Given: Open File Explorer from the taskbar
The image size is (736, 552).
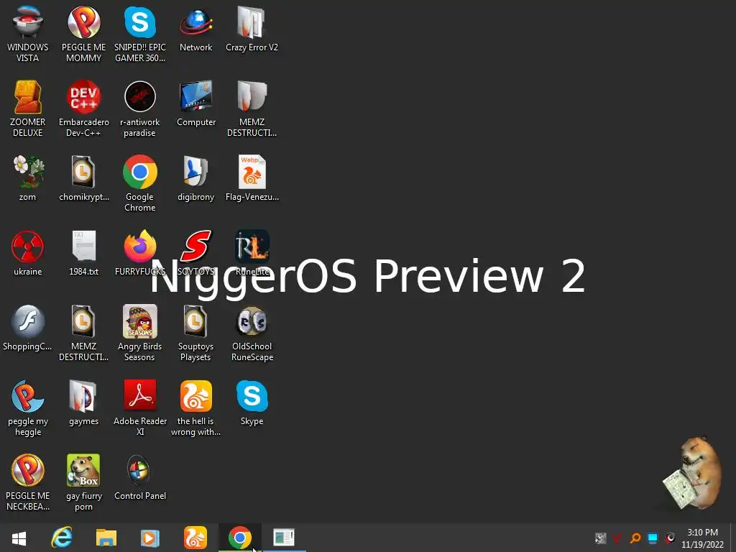Looking at the screenshot, I should [106, 538].
